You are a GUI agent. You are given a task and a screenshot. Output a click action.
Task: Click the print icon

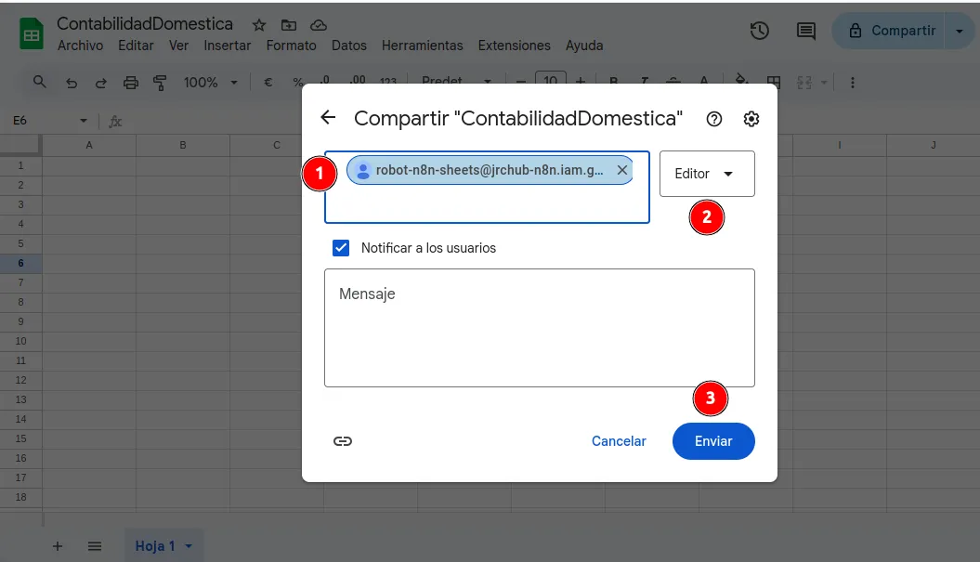pos(131,83)
